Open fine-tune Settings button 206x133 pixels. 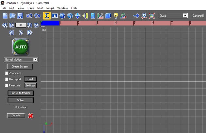30,85
